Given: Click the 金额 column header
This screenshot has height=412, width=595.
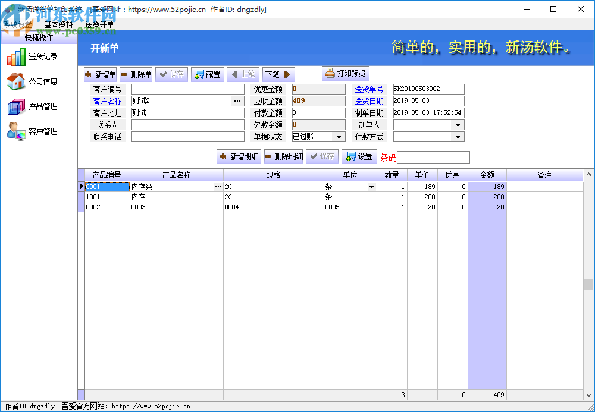Looking at the screenshot, I should pos(487,175).
